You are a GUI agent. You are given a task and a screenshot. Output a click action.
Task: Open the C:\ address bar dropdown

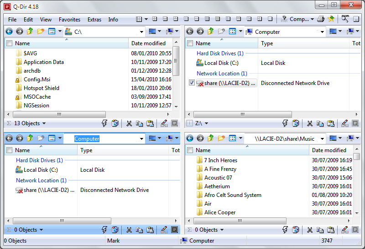coord(141,32)
